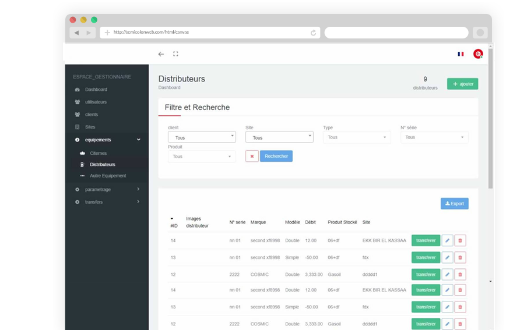506x330 pixels.
Task: Edit first ID 14 row with pencil icon
Action: point(447,240)
